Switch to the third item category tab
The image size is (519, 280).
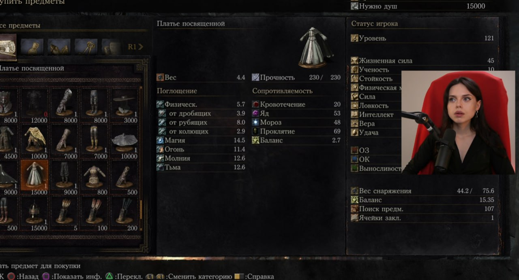[x=59, y=47]
